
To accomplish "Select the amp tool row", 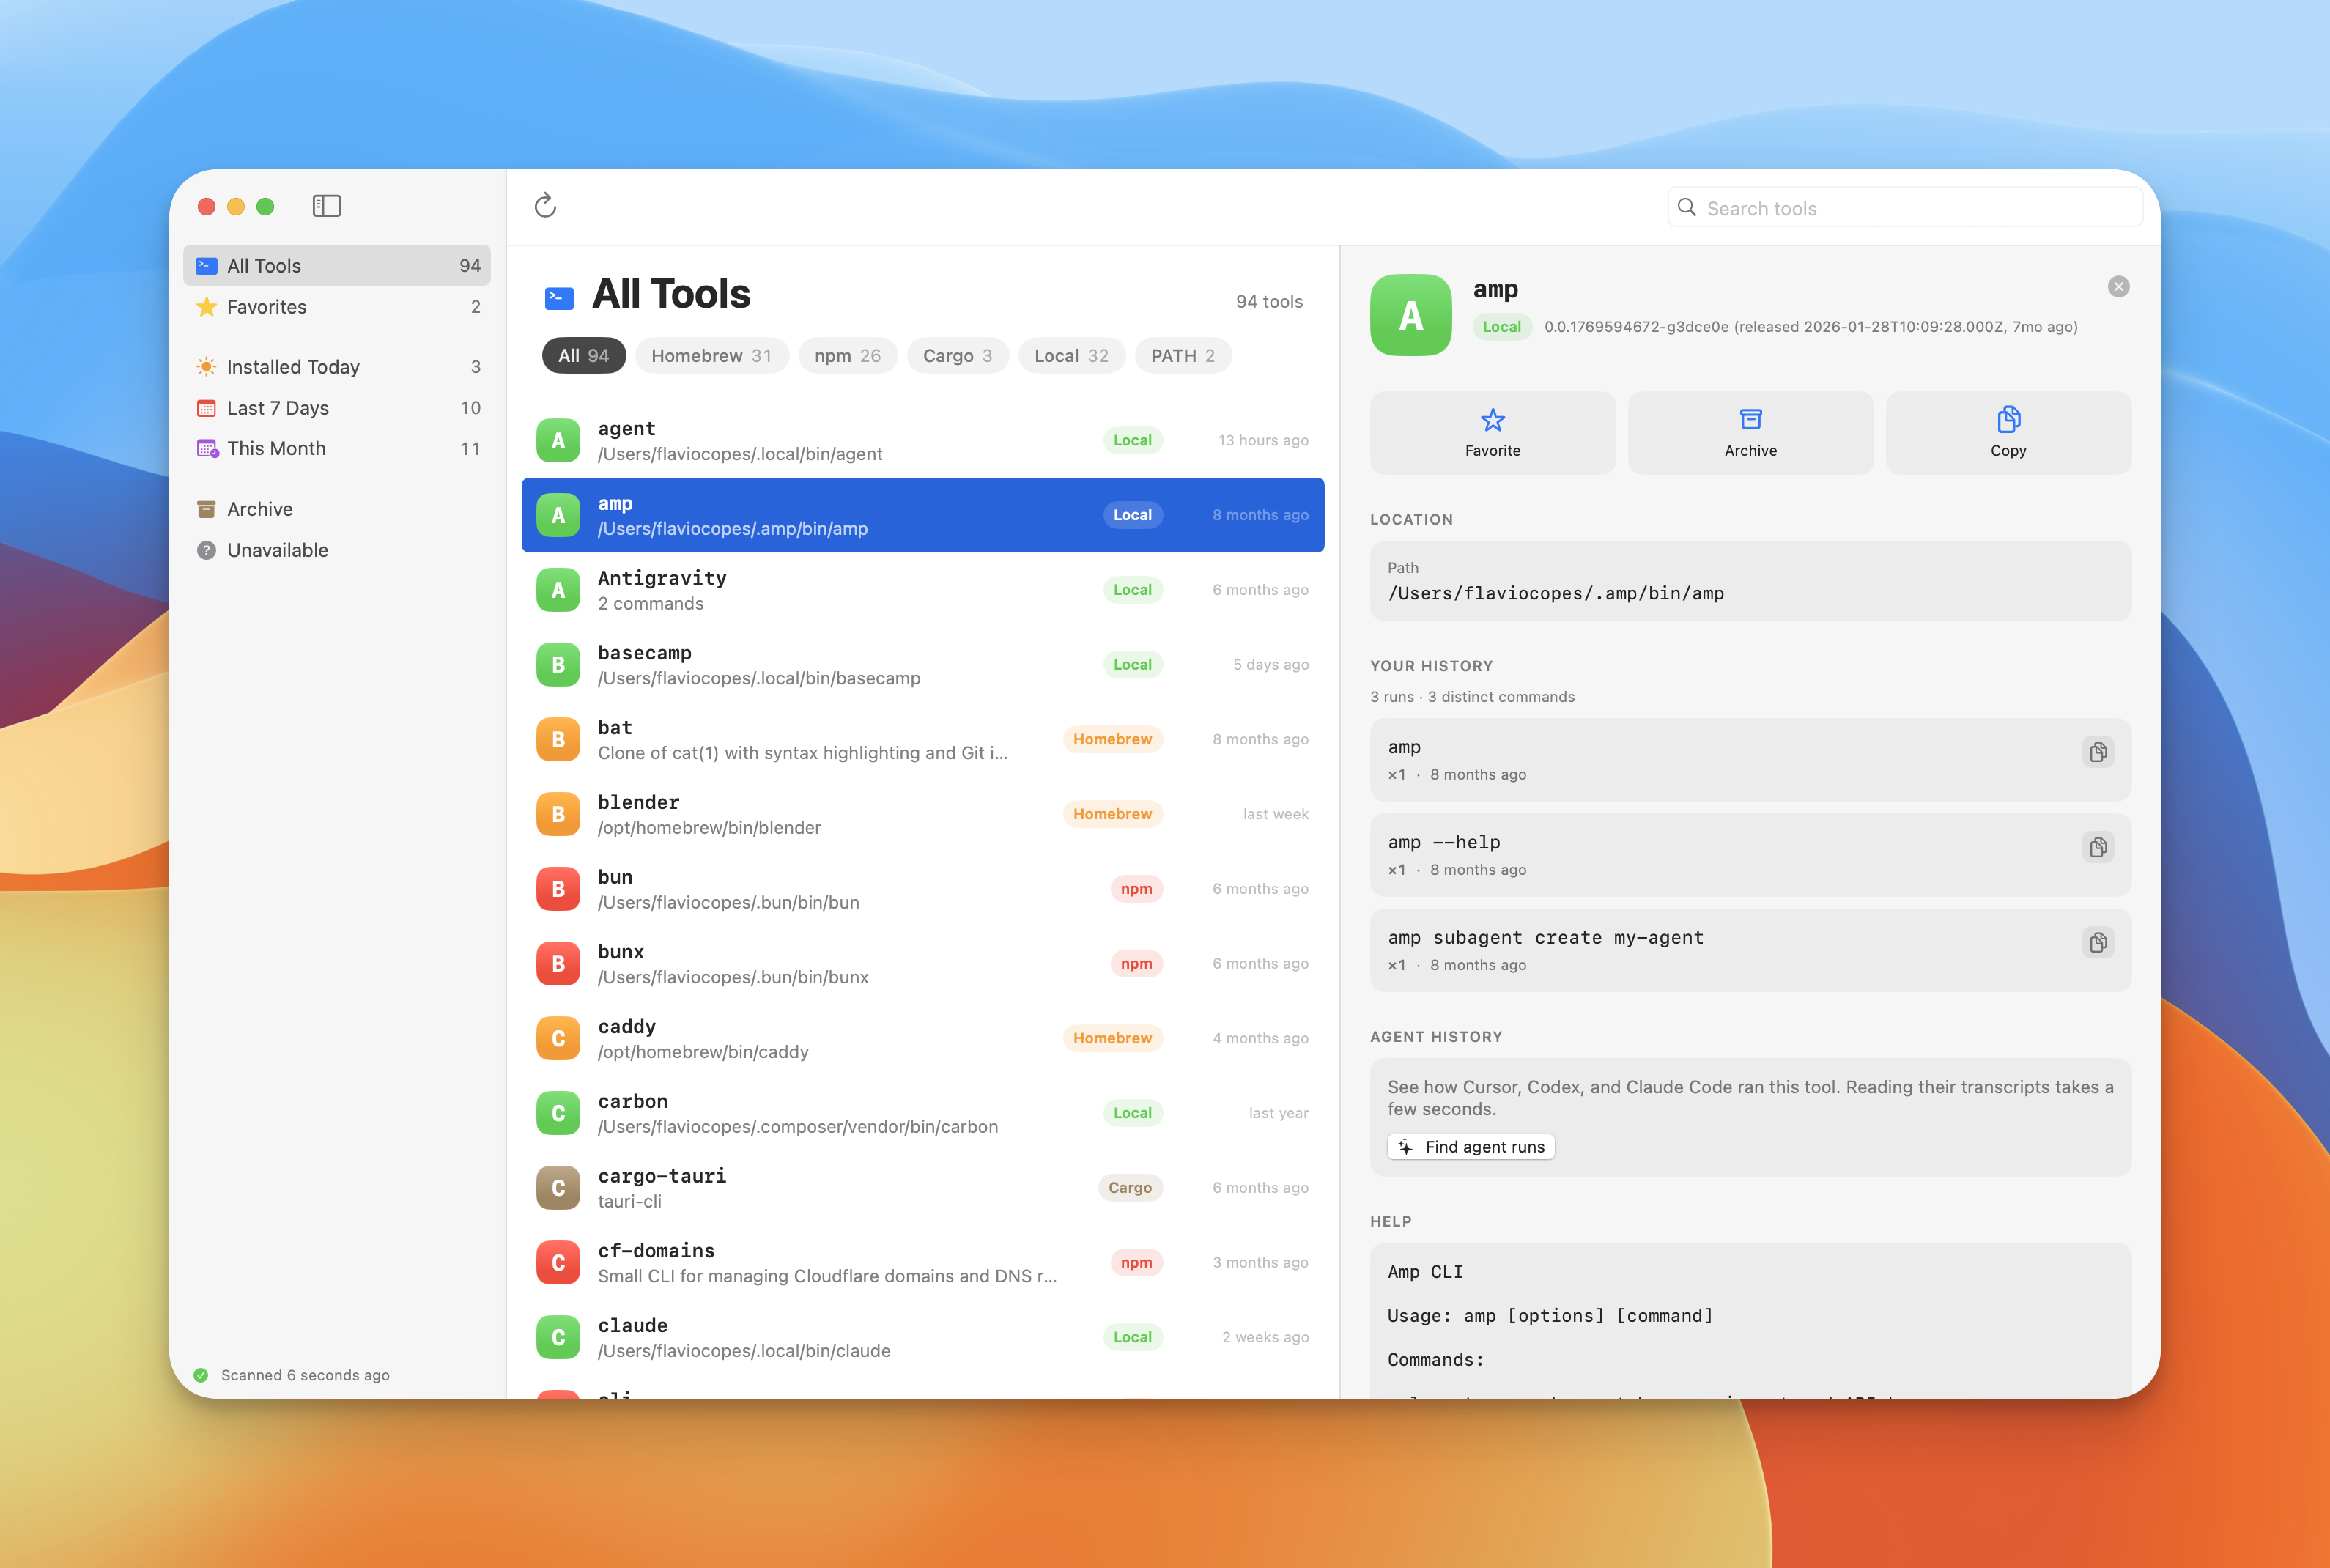I will 922,515.
